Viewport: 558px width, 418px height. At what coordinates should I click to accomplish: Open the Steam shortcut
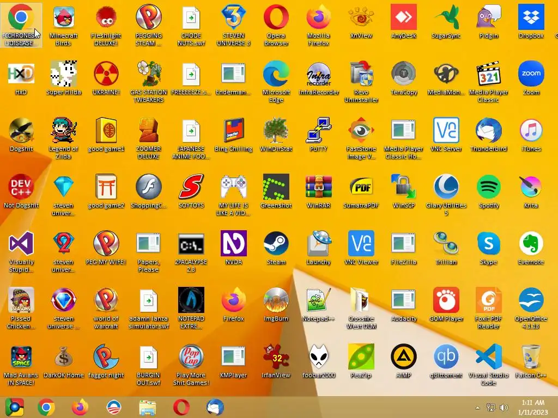click(276, 243)
